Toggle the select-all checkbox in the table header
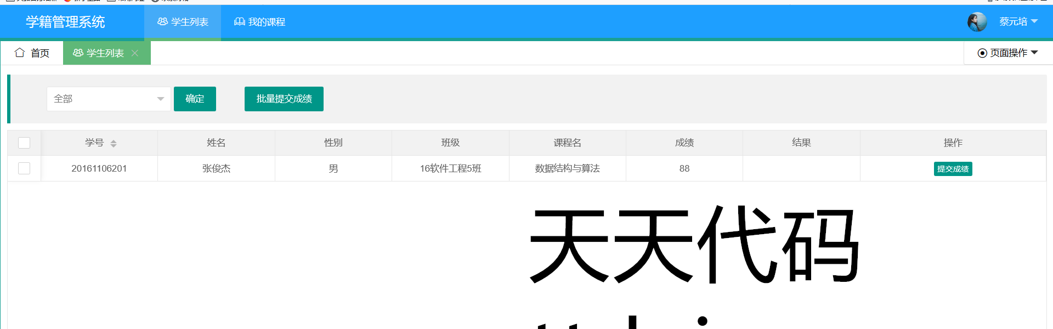Image resolution: width=1053 pixels, height=329 pixels. tap(24, 143)
